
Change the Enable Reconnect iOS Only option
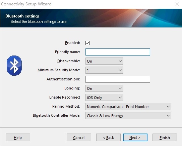pos(104,98)
